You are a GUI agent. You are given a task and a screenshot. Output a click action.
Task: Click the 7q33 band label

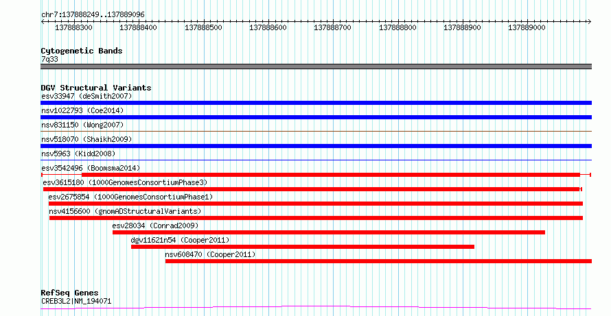[x=49, y=59]
